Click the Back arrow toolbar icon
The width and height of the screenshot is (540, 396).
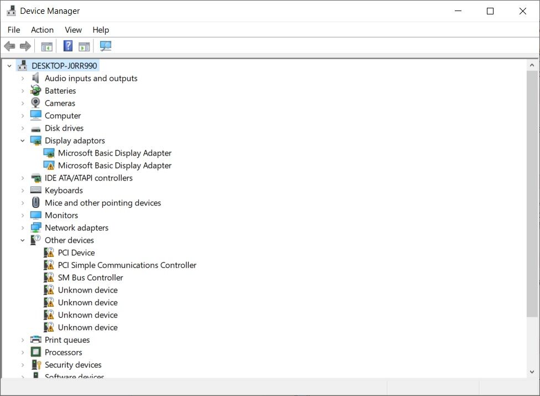[x=9, y=46]
